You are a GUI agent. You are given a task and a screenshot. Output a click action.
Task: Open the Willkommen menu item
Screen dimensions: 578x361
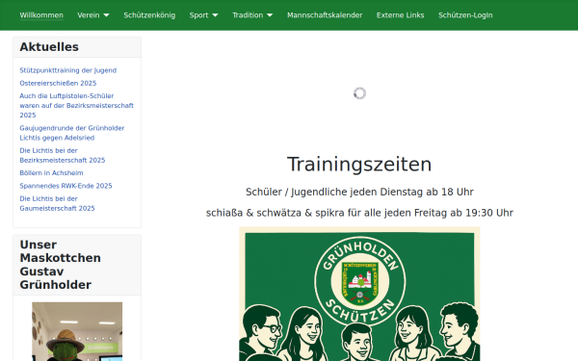point(41,15)
